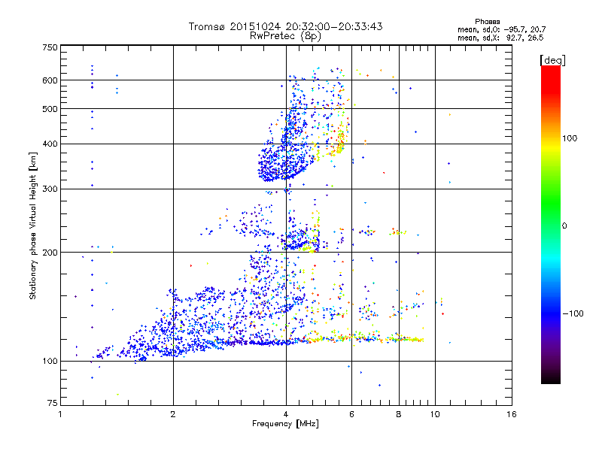Click the plot title 'Tromsø 20151024 20:32:00-20:33:43'
The height and width of the screenshot is (451, 602).
[x=285, y=26]
